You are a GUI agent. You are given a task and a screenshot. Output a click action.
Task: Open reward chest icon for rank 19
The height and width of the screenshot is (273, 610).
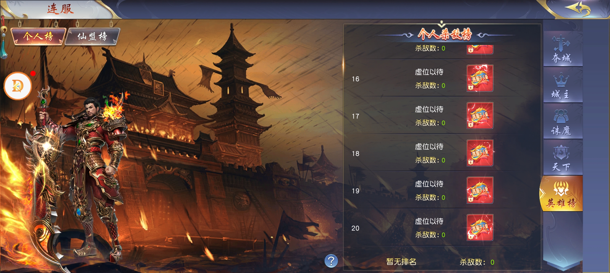pos(480,190)
